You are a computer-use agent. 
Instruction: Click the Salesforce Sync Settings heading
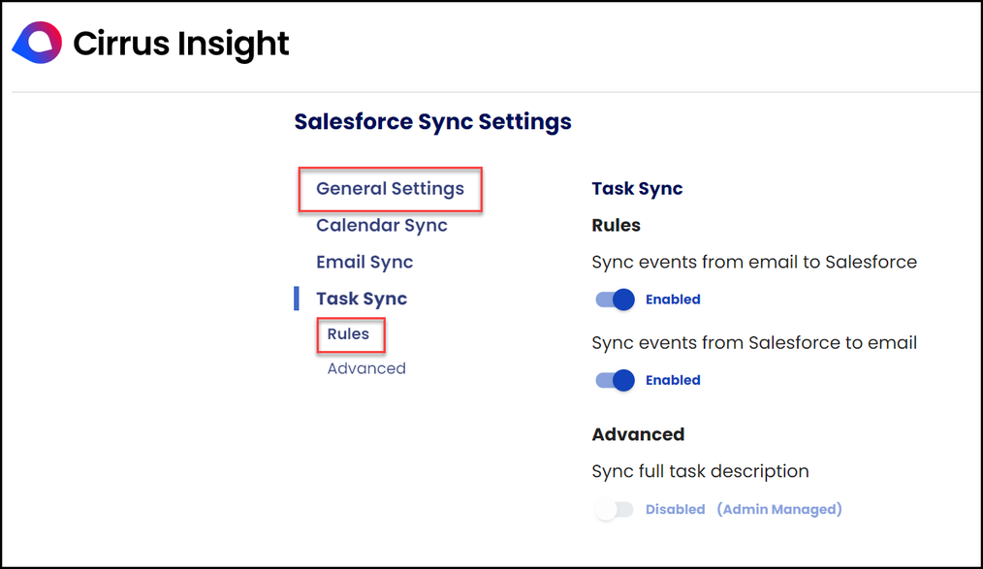(x=432, y=121)
